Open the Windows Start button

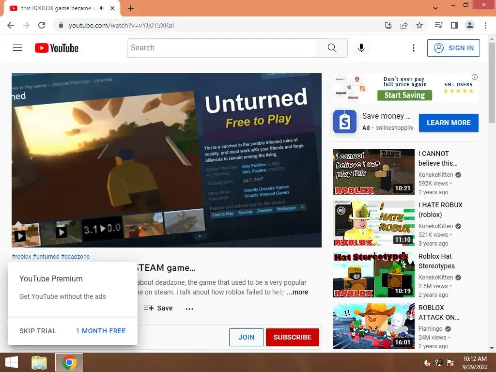[12, 362]
